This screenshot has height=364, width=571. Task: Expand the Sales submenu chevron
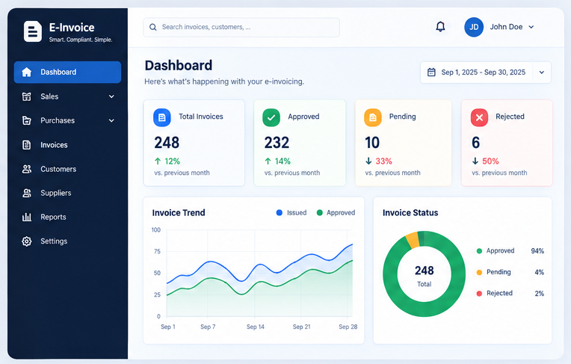click(x=112, y=96)
